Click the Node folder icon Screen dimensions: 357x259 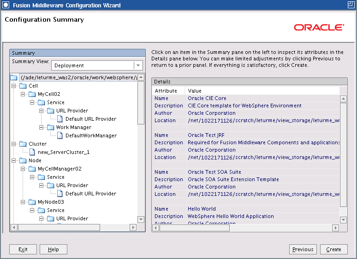23,160
